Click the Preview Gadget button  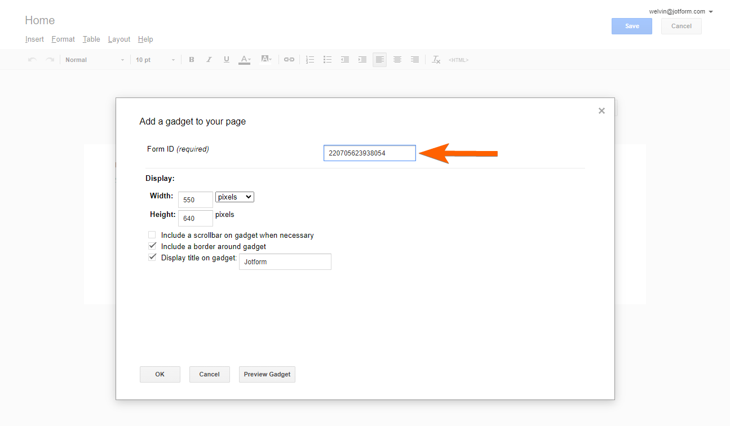tap(267, 374)
